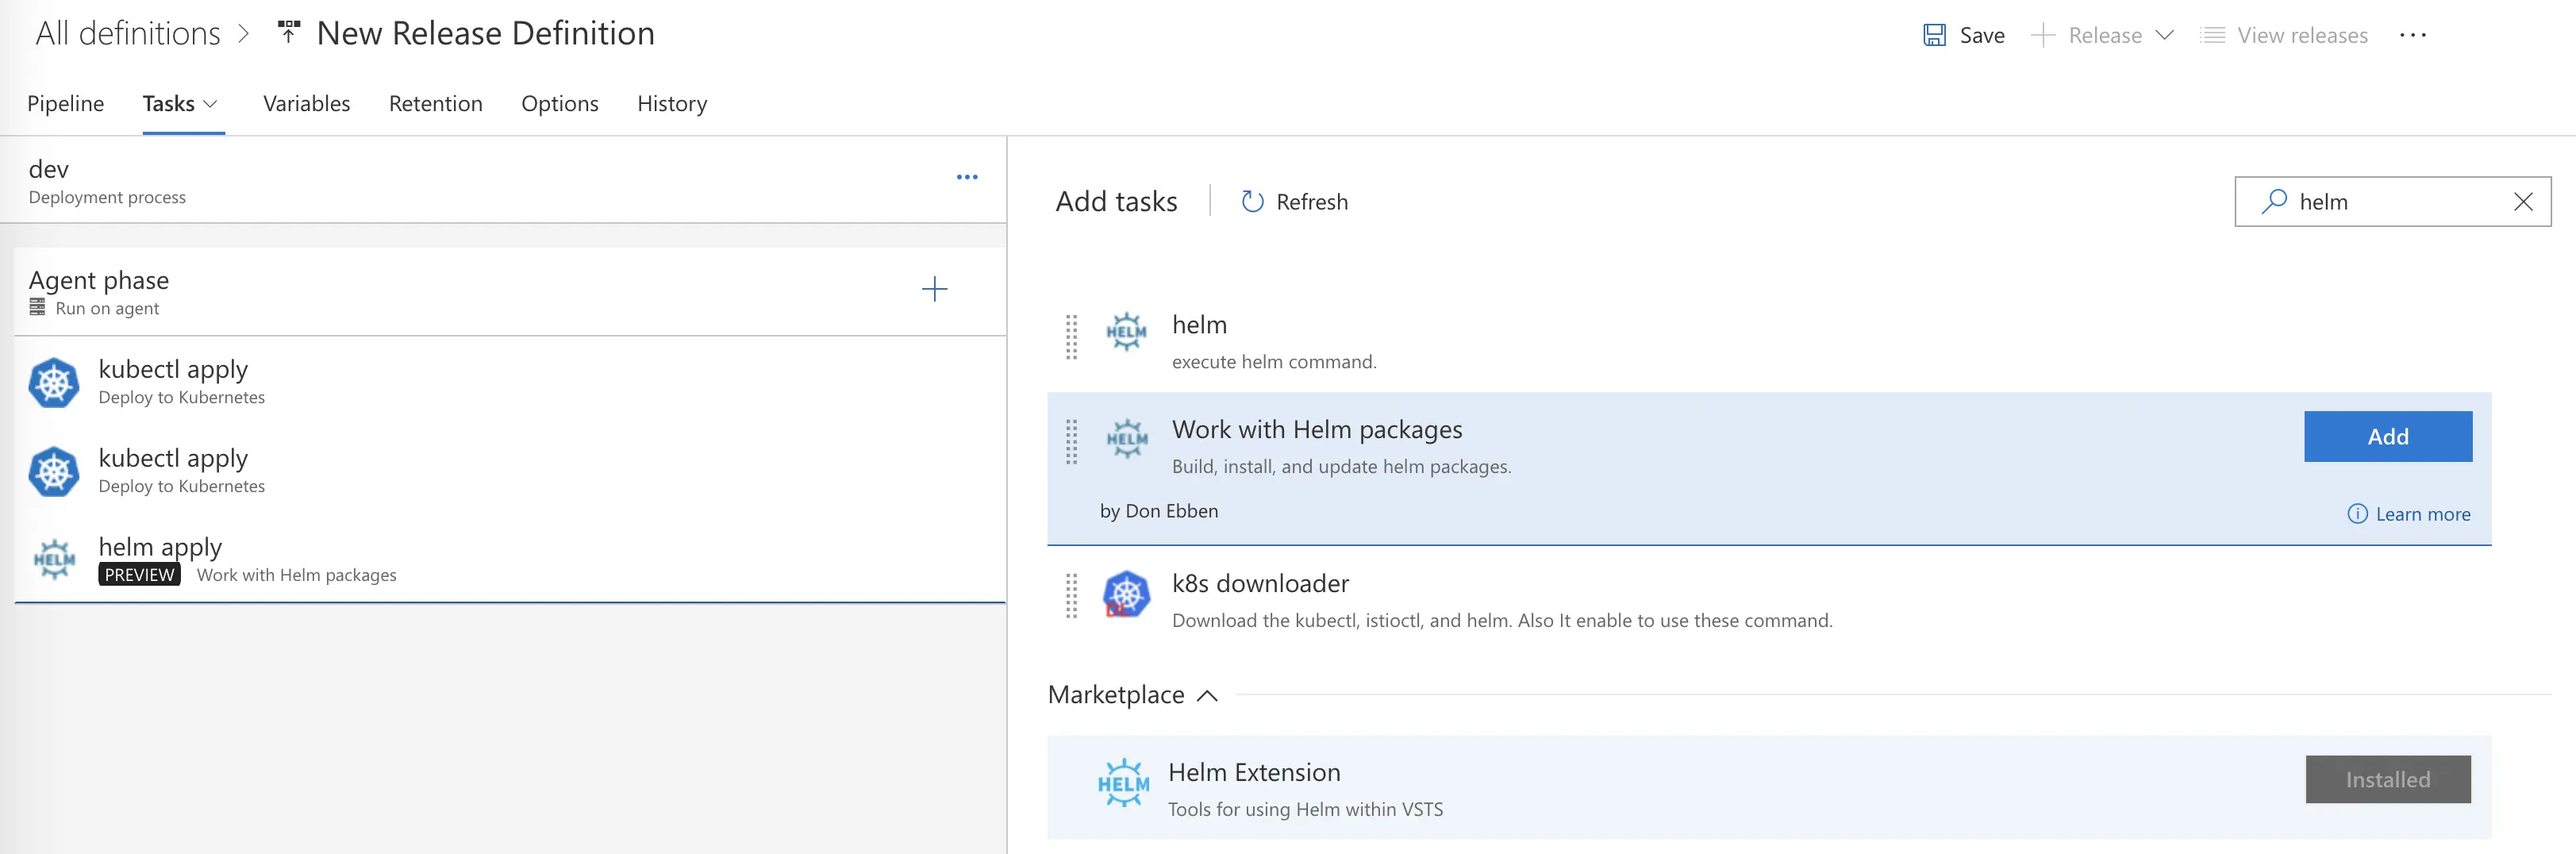
Task: Click 'Work with Helm packages' title text
Action: click(x=1317, y=430)
